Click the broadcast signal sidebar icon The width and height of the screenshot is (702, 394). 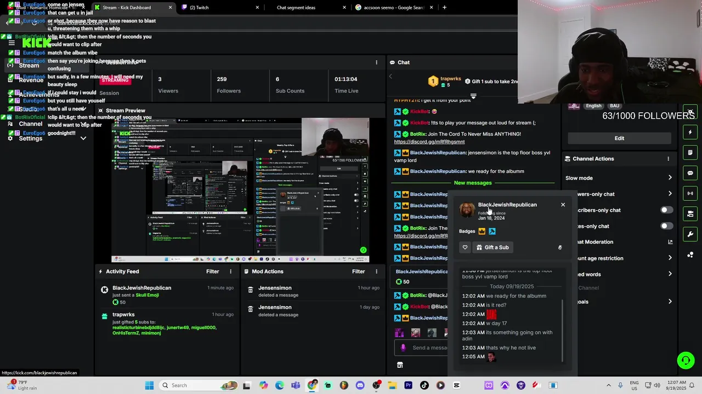click(690, 193)
